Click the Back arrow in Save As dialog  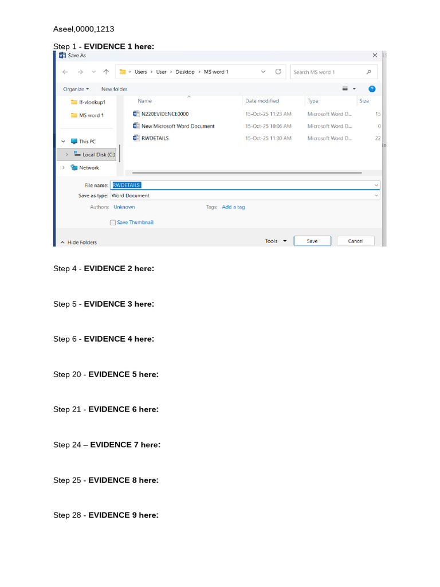point(65,72)
